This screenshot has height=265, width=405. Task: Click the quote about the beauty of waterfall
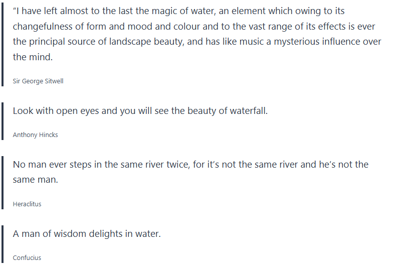click(140, 111)
